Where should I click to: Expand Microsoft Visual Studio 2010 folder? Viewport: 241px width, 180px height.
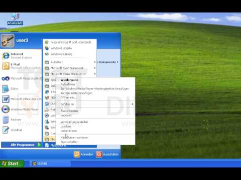tap(70, 74)
